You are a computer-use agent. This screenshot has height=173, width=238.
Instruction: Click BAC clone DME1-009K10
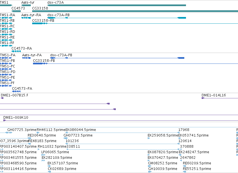coord(16,118)
